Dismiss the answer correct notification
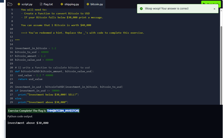This screenshot has width=223, height=138. 214,9
